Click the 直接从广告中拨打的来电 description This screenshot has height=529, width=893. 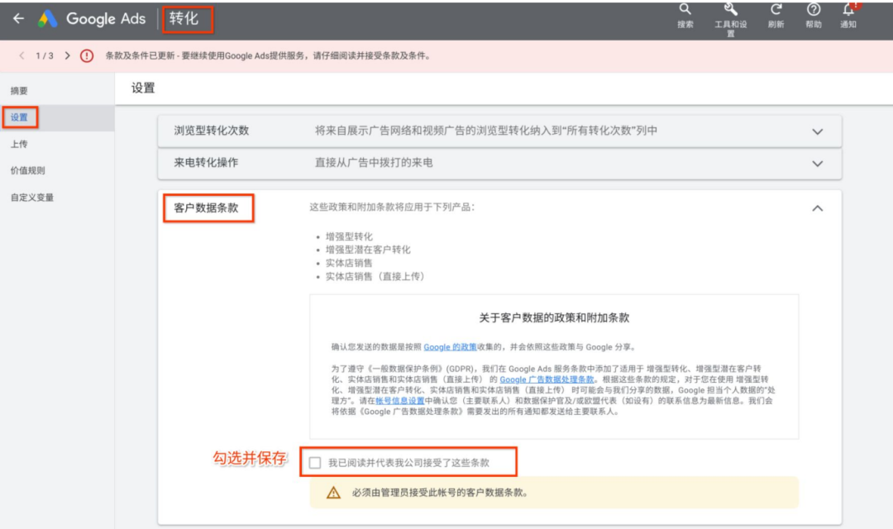374,163
